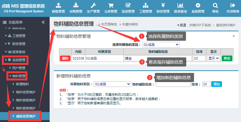Open the 采购管理 purchasing module icon

[76, 5]
